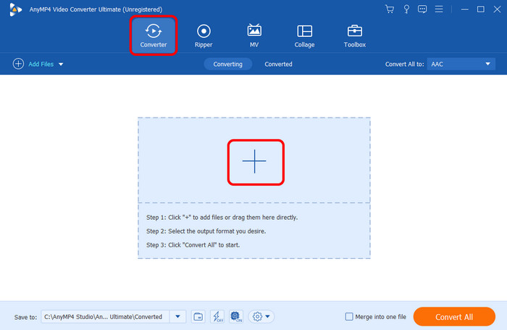507x330 pixels.
Task: Open the output folder icon
Action: [198, 317]
